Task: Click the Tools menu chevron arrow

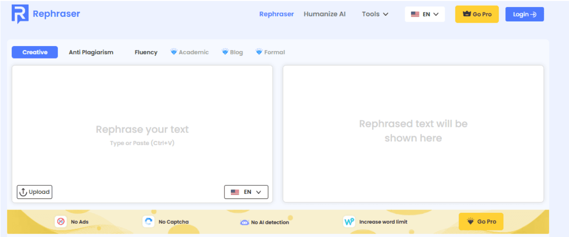Action: (x=386, y=14)
